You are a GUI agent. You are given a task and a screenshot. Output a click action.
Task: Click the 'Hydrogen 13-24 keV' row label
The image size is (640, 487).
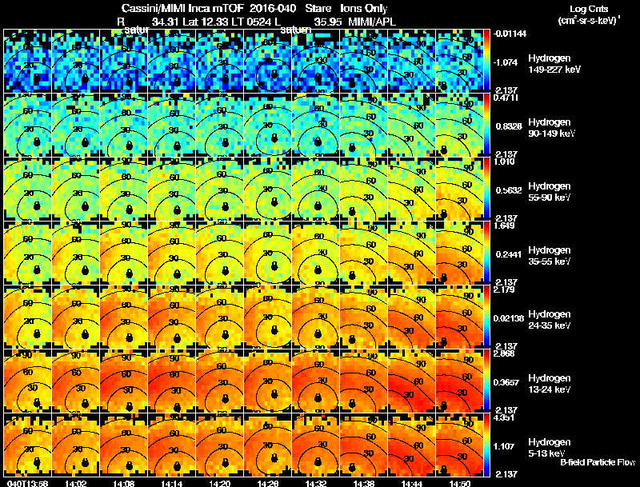[x=550, y=384]
